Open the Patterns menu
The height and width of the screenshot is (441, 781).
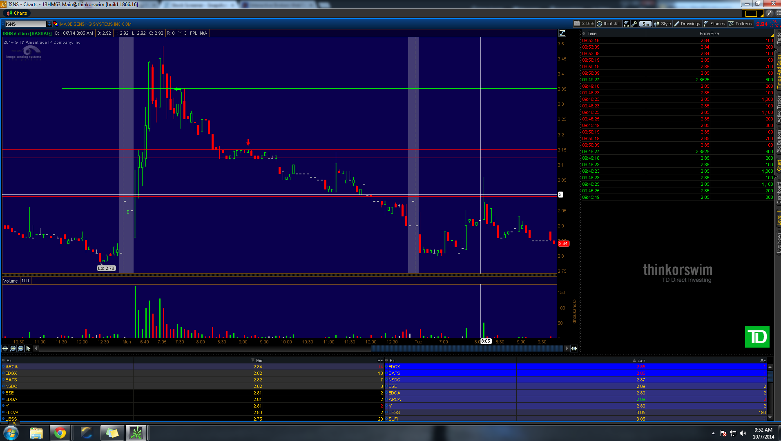pos(740,24)
